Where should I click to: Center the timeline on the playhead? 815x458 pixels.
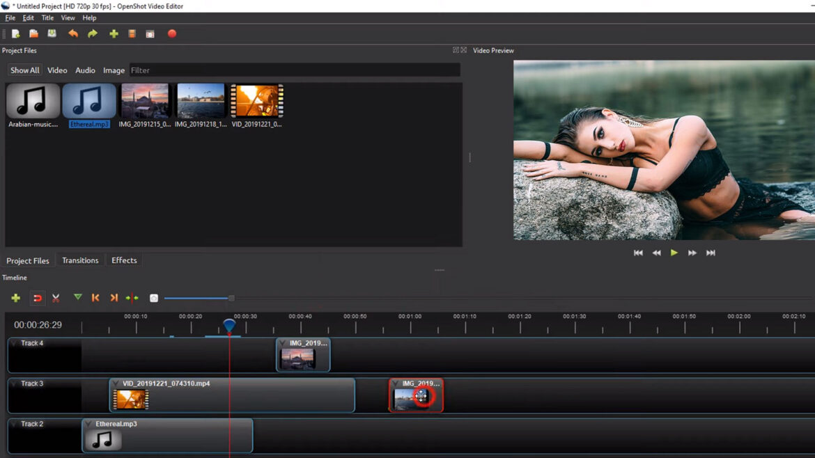pos(132,298)
